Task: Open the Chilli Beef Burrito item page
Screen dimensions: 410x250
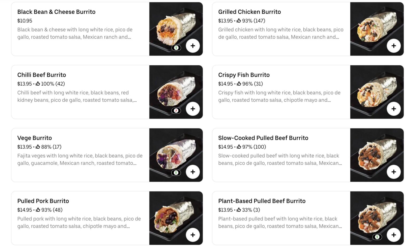Action: pos(42,75)
